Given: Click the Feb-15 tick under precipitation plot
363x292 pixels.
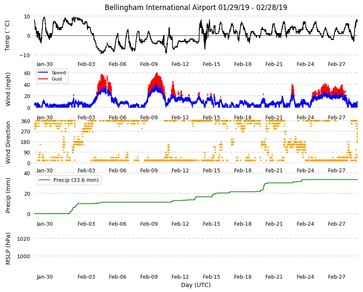Looking at the screenshot, I should click(x=212, y=224).
